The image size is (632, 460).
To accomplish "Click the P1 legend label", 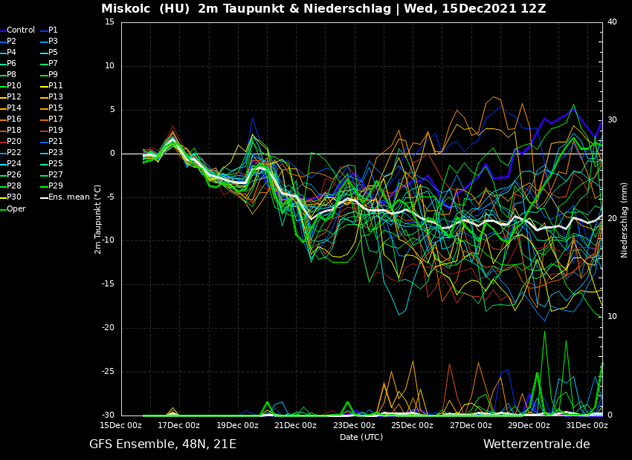I will 53,30.
